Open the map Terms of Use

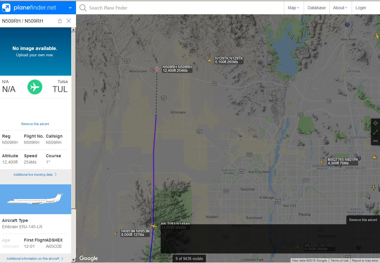[x=339, y=261]
